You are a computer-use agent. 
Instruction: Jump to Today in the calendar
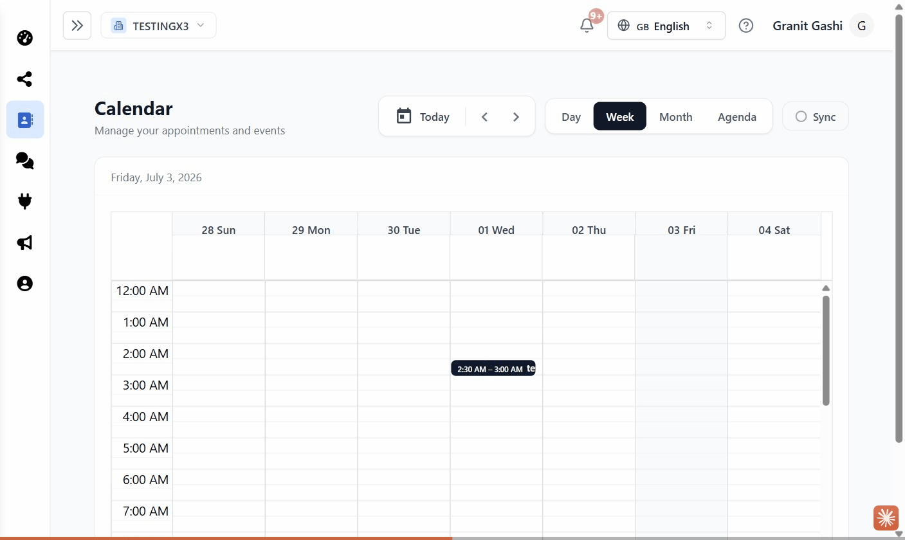[423, 116]
